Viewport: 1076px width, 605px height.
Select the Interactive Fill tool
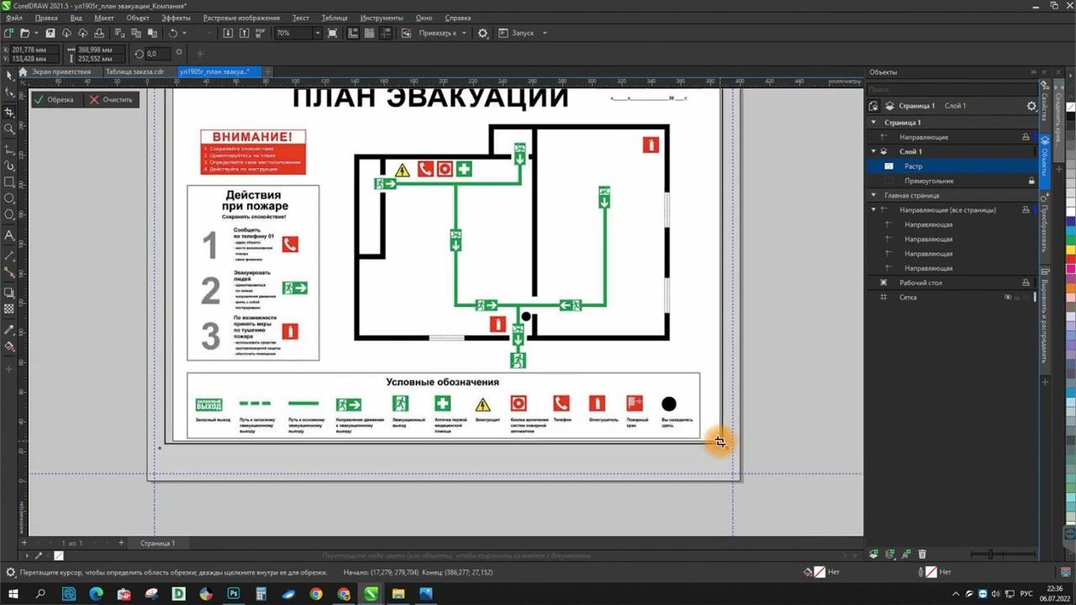(9, 346)
